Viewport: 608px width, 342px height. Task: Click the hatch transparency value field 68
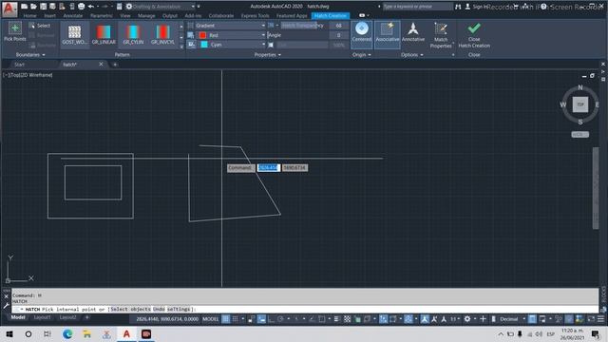point(338,26)
